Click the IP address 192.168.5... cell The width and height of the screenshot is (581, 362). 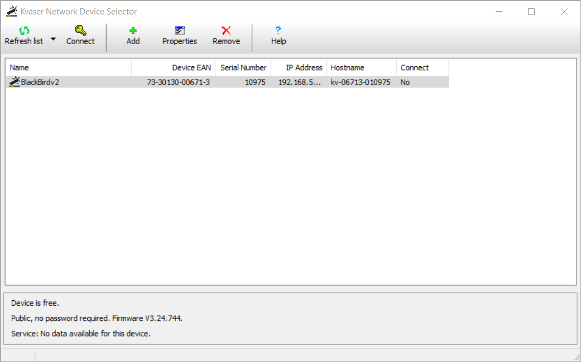(x=299, y=82)
